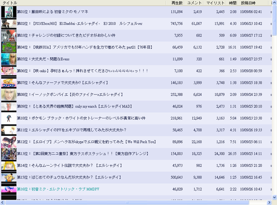The width and height of the screenshot is (277, 205).
Task: Click the vertical scrollbar thumb
Action: [275, 20]
